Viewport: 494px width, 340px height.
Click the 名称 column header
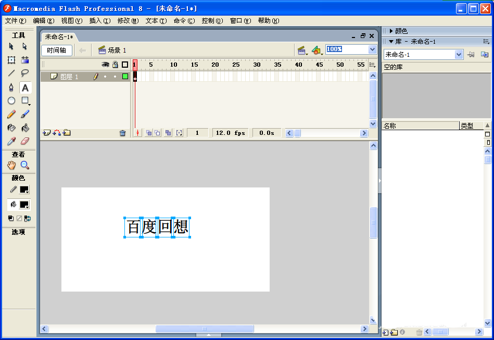[421, 125]
